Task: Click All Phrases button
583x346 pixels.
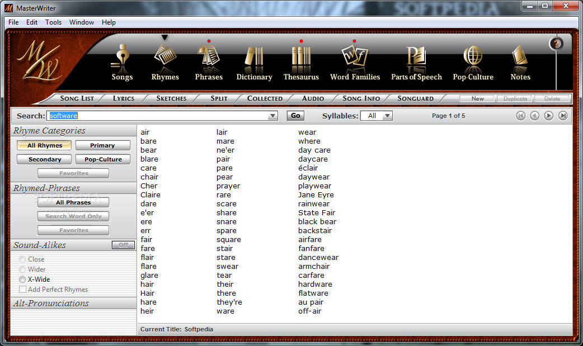Action: 74,202
